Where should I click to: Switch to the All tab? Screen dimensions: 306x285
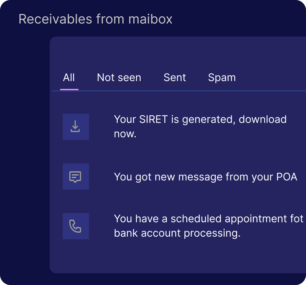[x=69, y=77]
